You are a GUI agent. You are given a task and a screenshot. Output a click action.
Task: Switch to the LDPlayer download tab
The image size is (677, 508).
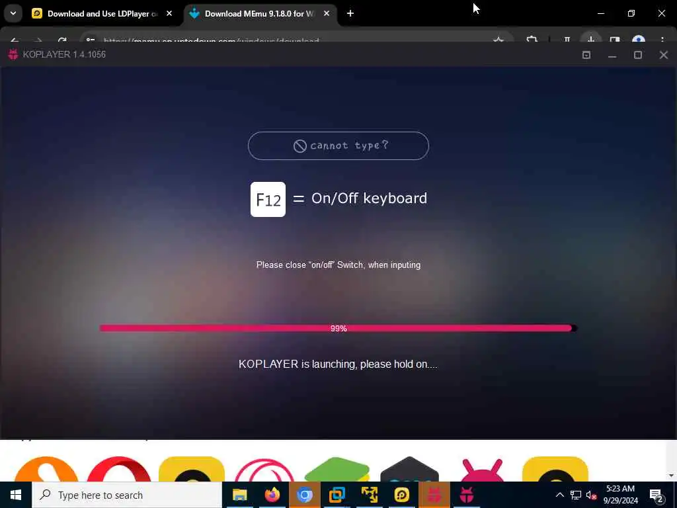[102, 13]
